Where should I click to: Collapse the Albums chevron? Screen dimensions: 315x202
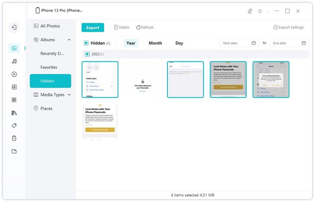click(69, 40)
